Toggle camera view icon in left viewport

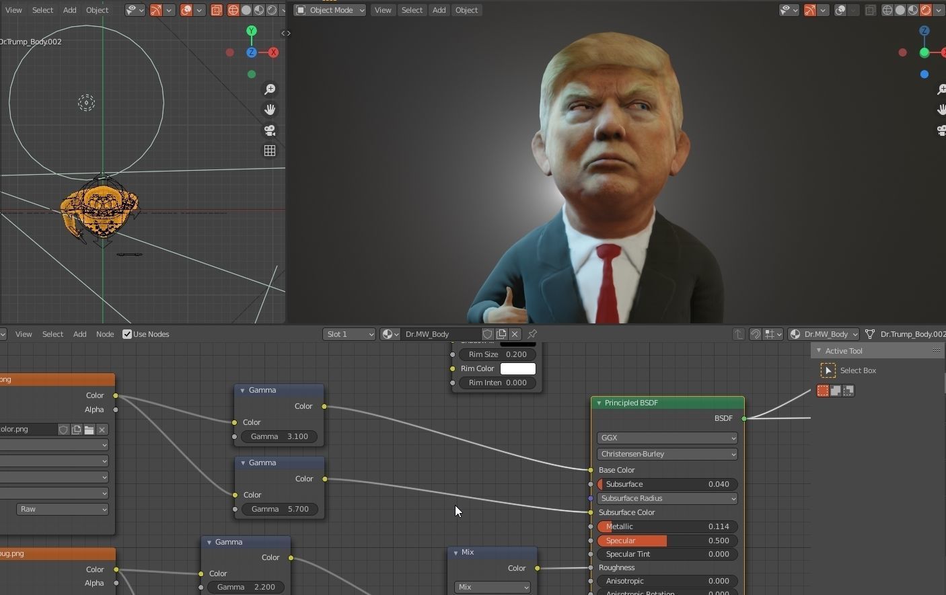pyautogui.click(x=270, y=130)
